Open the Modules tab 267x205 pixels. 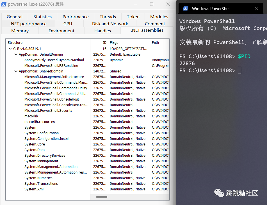tap(159, 17)
